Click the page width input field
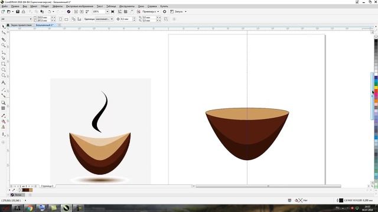Image resolution: width=378 pixels, height=212 pixels. pyautogui.click(x=43, y=18)
